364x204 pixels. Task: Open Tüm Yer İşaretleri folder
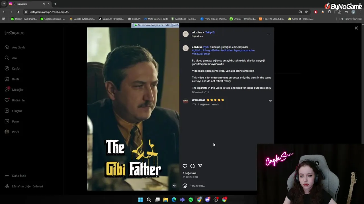351,19
